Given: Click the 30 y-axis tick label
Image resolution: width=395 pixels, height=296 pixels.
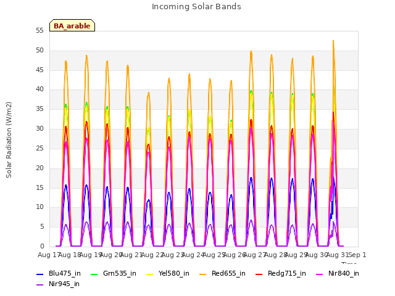Looking at the screenshot, I should (x=39, y=129).
